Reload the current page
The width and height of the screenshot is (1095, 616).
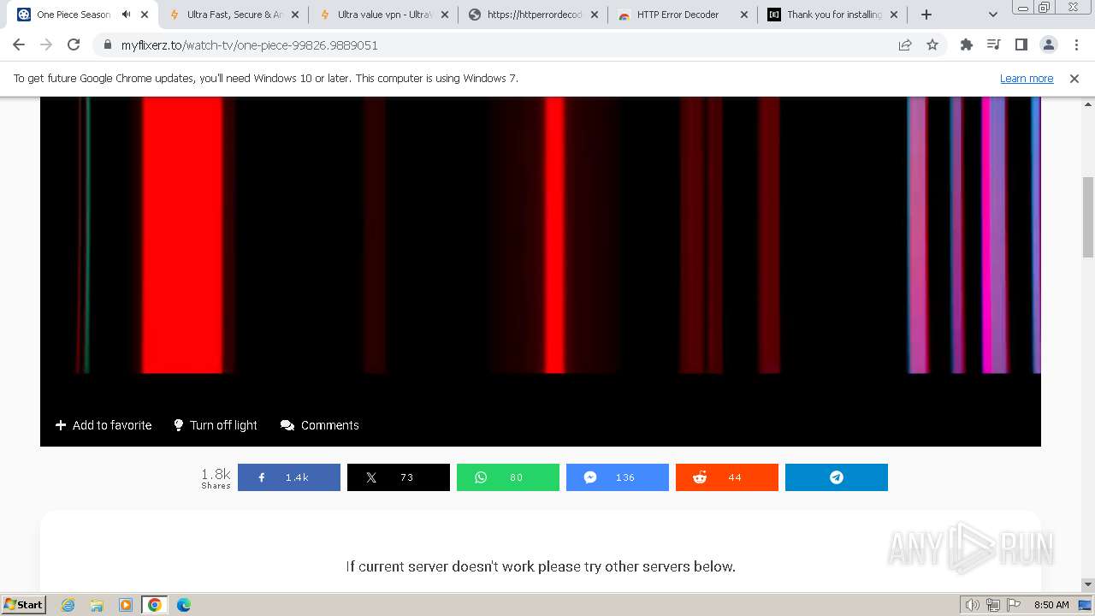74,44
